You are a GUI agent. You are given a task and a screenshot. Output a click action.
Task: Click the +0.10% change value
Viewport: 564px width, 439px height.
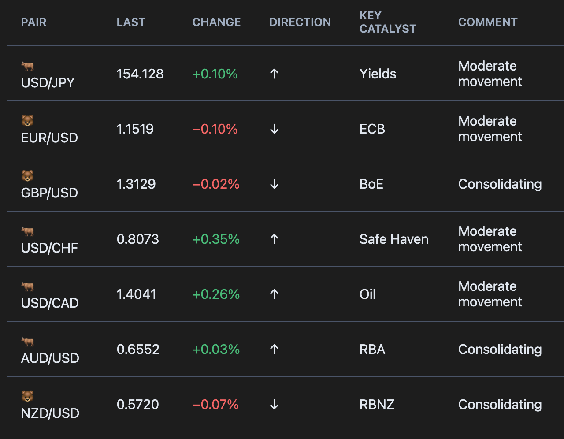pyautogui.click(x=215, y=74)
